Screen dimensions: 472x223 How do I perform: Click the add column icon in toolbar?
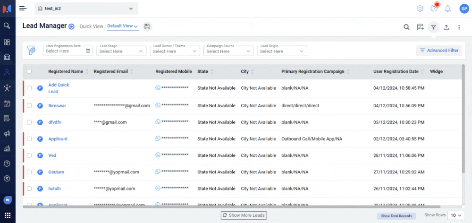[420, 27]
